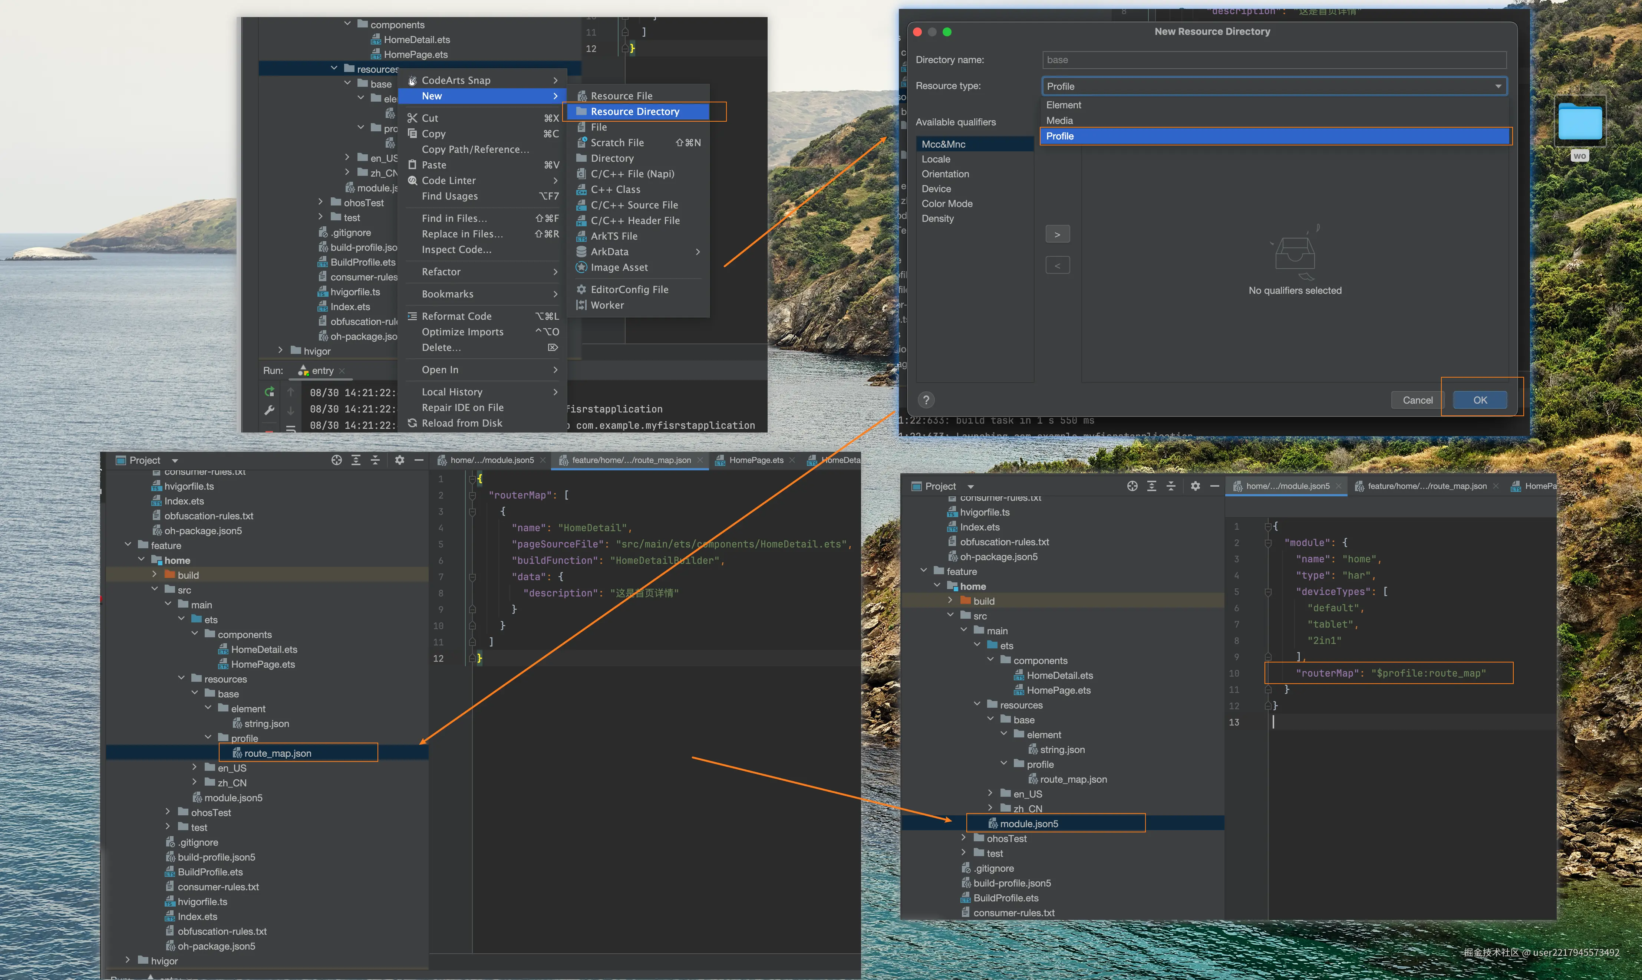Click locate-file target icon in route_map.json active window
Screen dimensions: 1642x980
click(x=337, y=460)
